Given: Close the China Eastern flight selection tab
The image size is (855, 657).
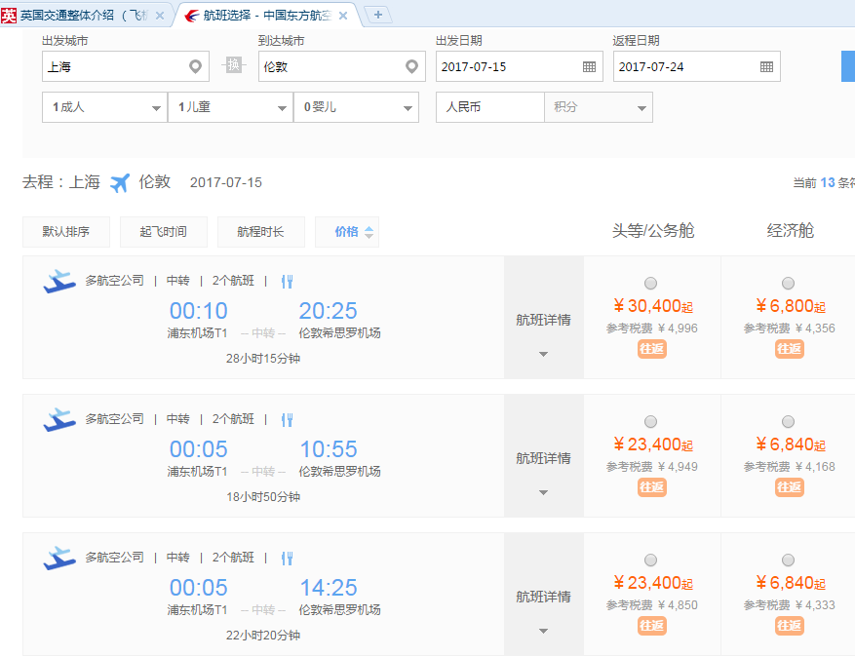Looking at the screenshot, I should (343, 16).
